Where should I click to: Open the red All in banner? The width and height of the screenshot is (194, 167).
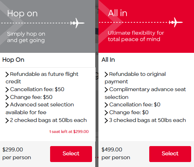click(146, 26)
